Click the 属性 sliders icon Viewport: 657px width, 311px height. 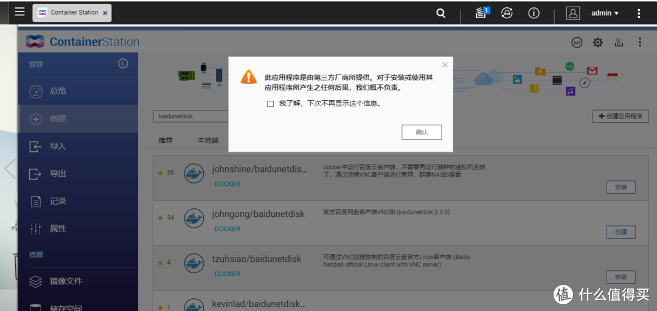click(x=36, y=229)
